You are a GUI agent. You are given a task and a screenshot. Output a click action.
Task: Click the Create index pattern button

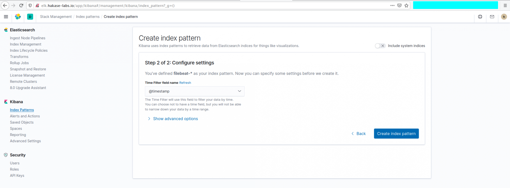(396, 133)
